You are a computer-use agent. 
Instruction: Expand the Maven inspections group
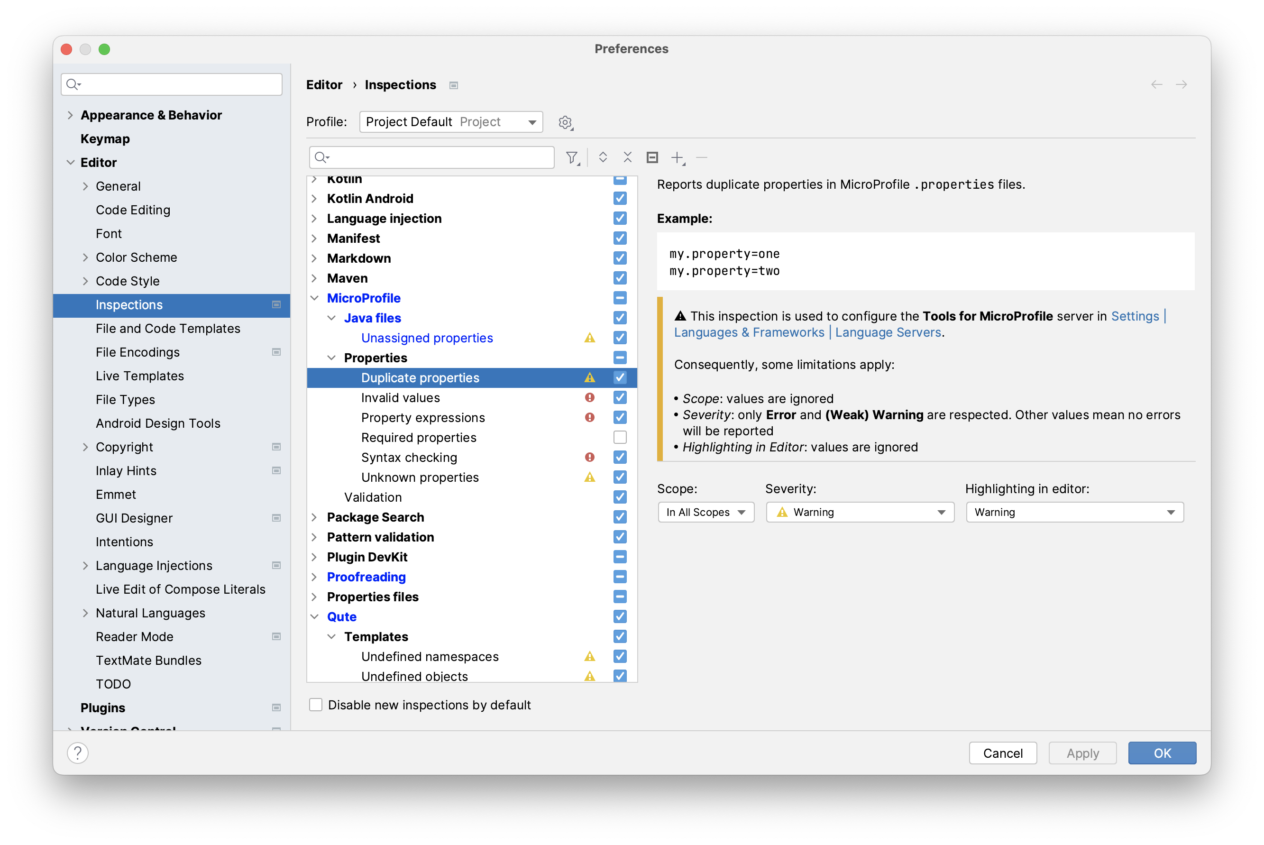point(315,278)
